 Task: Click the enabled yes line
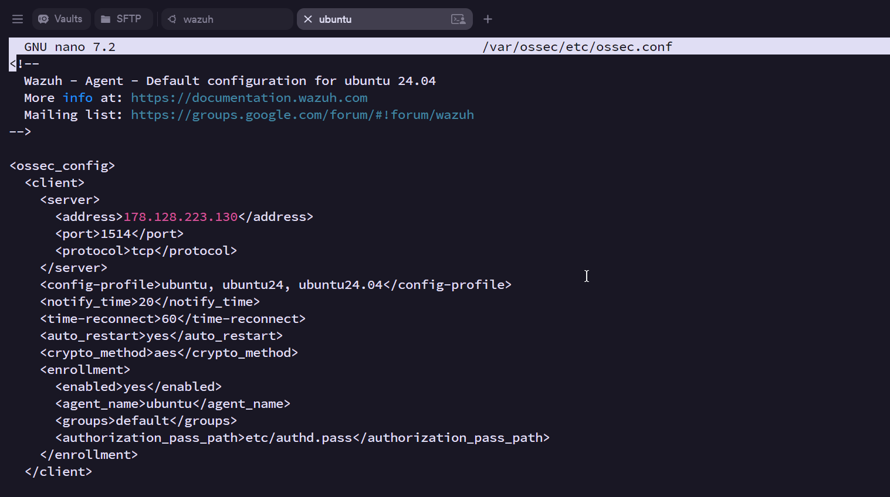click(x=138, y=387)
